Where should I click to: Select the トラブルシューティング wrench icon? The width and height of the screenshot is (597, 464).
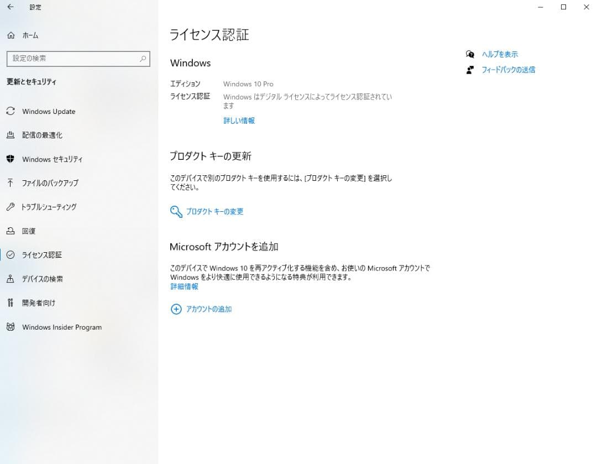[10, 207]
